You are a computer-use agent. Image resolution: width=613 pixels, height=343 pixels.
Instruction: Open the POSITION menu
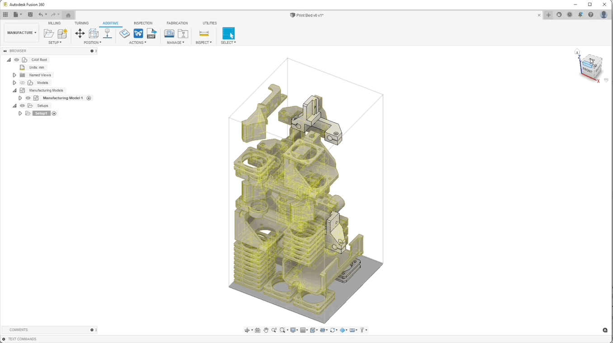(92, 43)
